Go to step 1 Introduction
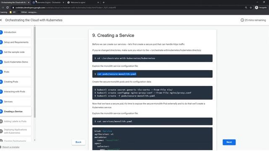The height and width of the screenshot is (151, 269). coord(16,32)
